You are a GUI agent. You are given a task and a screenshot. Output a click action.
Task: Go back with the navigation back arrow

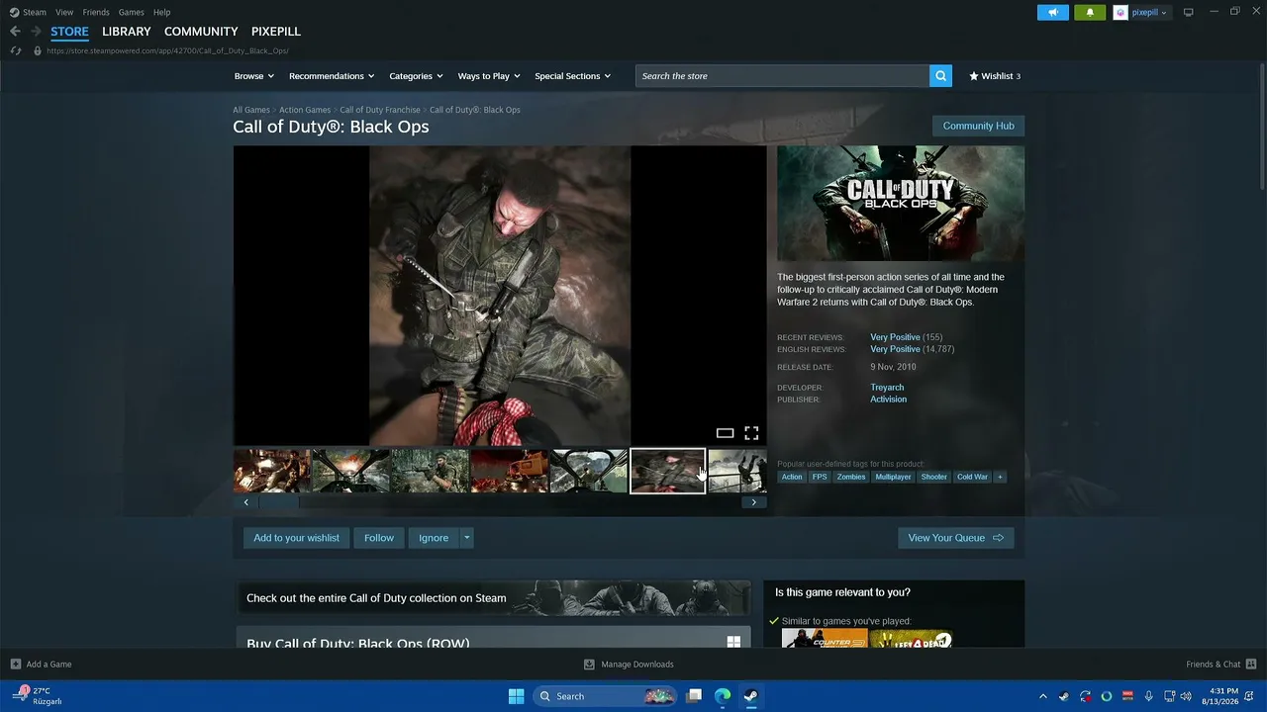point(15,32)
